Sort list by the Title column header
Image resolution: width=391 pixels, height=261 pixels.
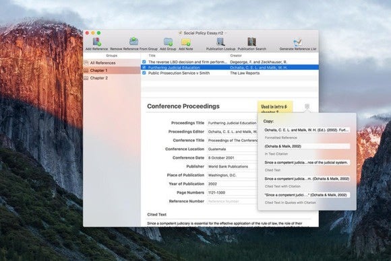click(152, 55)
